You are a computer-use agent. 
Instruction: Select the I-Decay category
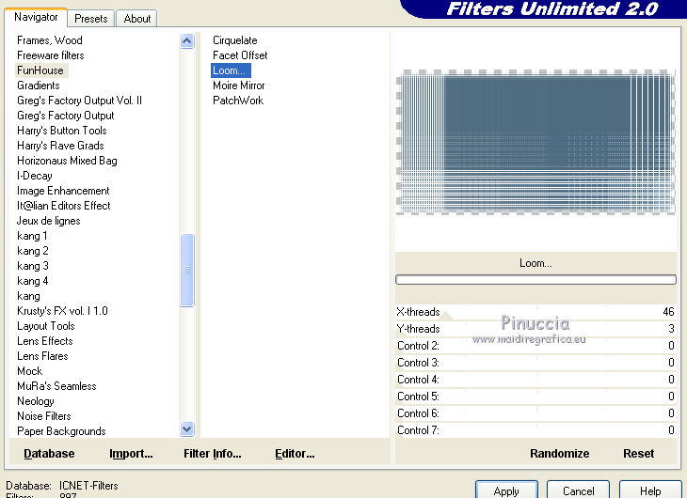coord(35,176)
